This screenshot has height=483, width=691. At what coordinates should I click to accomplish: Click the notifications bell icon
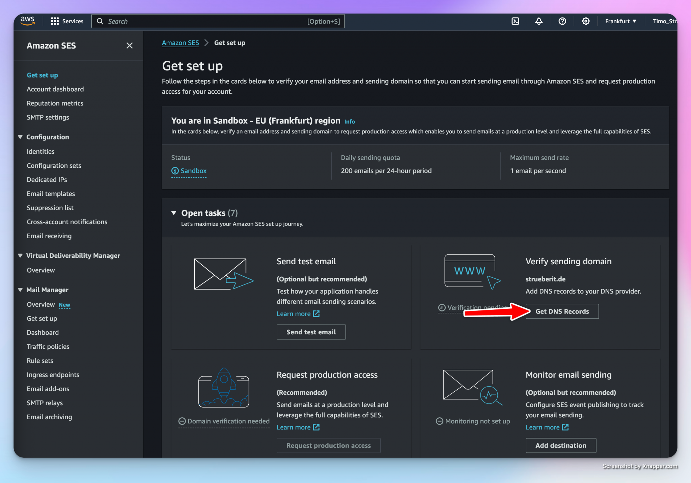(539, 21)
